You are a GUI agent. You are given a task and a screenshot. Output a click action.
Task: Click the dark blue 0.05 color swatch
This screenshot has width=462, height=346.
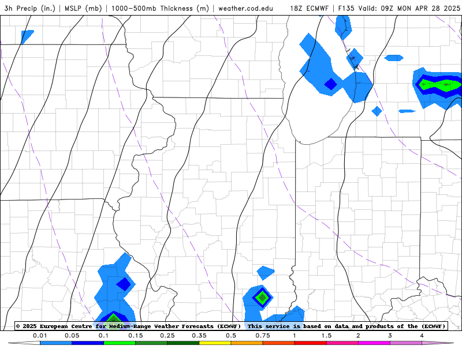click(x=88, y=343)
